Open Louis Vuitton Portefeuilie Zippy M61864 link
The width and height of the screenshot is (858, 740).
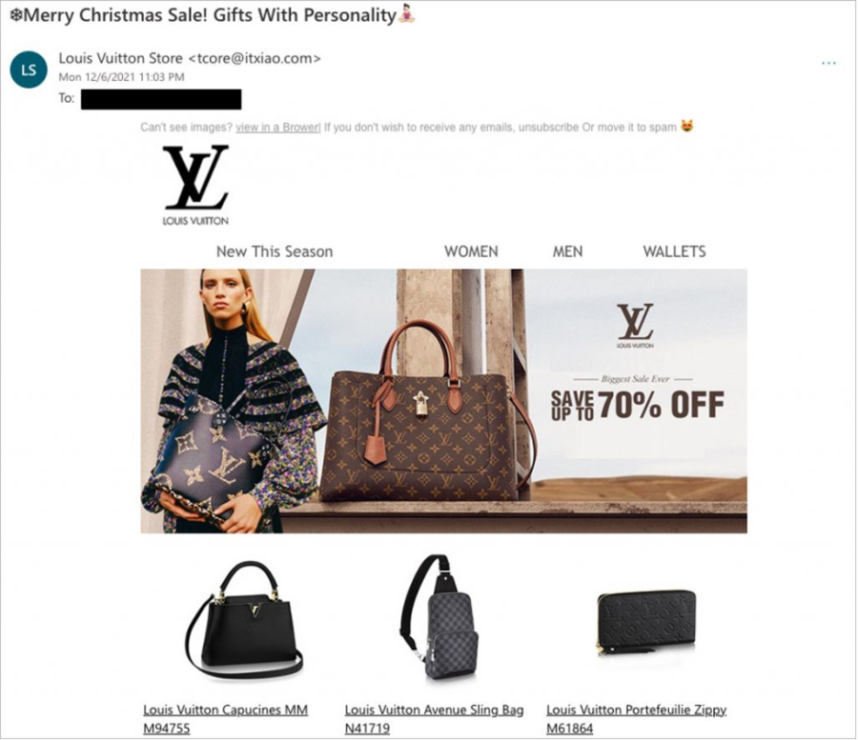(637, 719)
